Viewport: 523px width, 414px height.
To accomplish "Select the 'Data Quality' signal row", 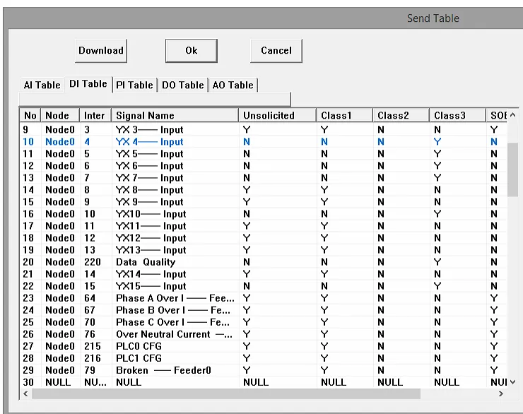I will click(264, 262).
